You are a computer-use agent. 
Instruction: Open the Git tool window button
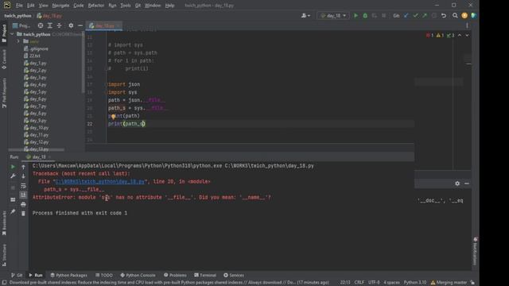(x=17, y=275)
